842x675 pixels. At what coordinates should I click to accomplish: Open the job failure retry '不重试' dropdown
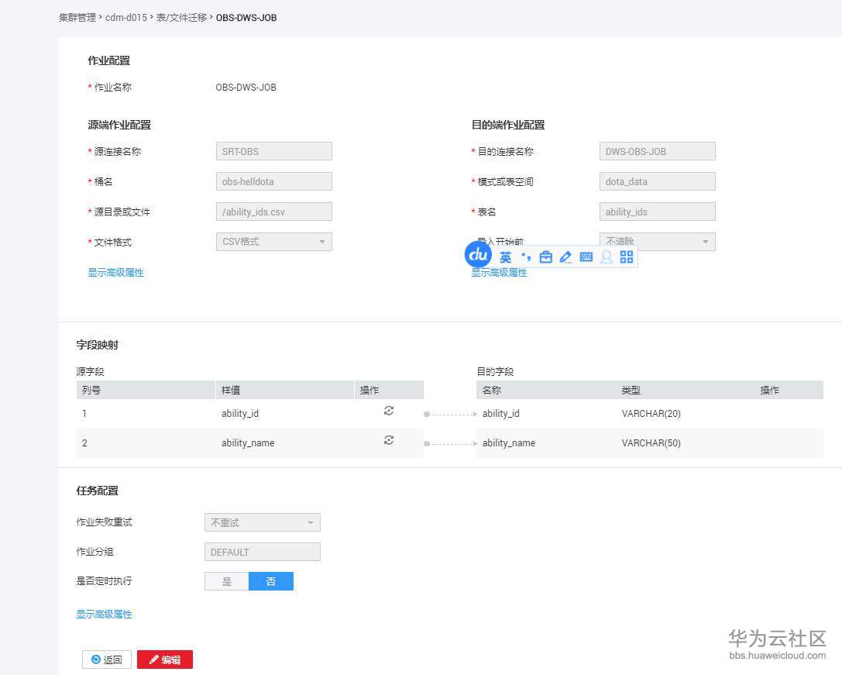(x=263, y=522)
